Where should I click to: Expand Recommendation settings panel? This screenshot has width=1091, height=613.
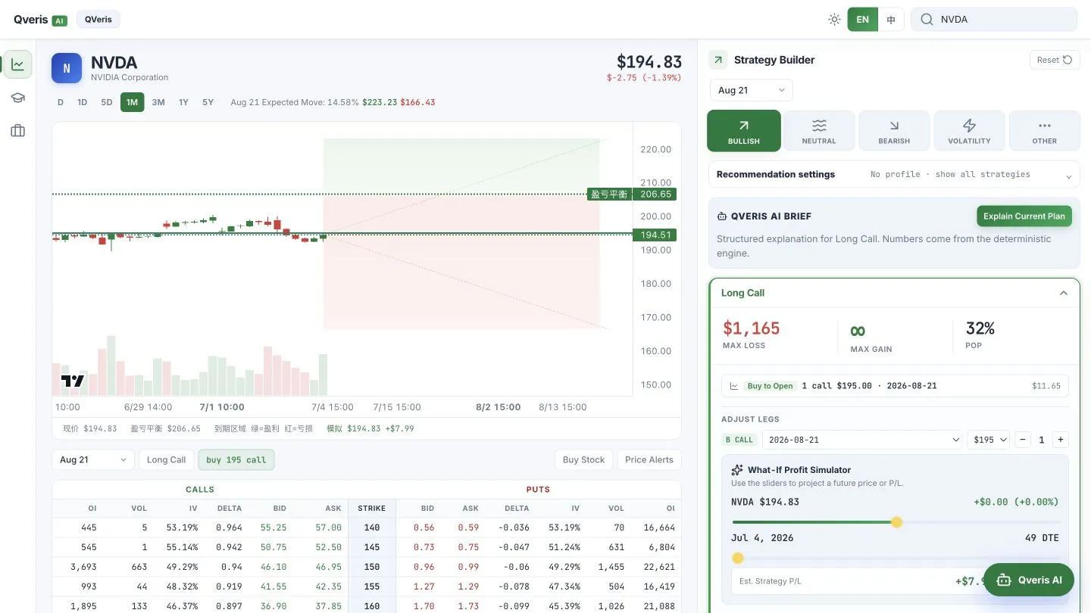[894, 174]
